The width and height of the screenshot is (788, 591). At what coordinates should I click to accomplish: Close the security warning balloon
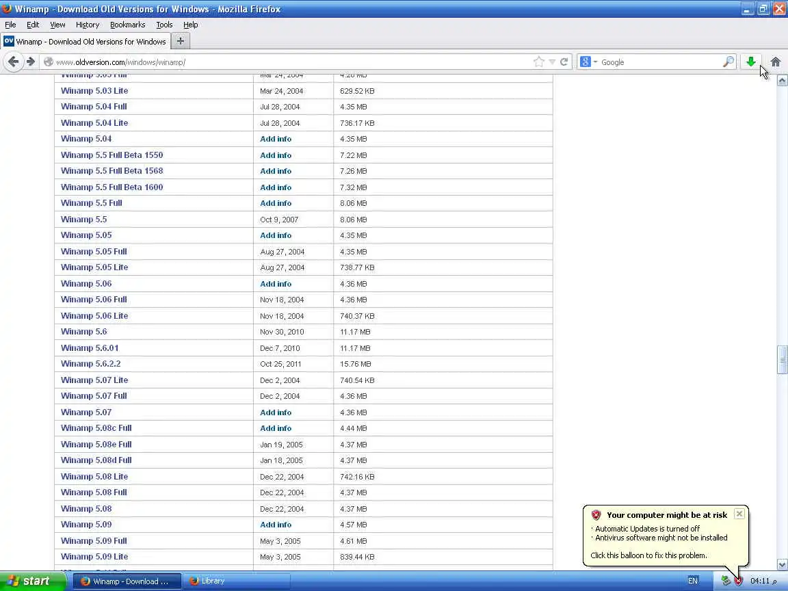coord(739,514)
